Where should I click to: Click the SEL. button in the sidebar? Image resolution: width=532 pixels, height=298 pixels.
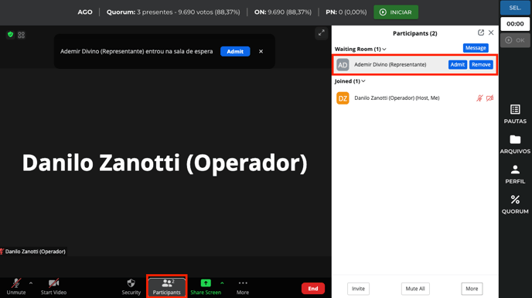pos(515,8)
